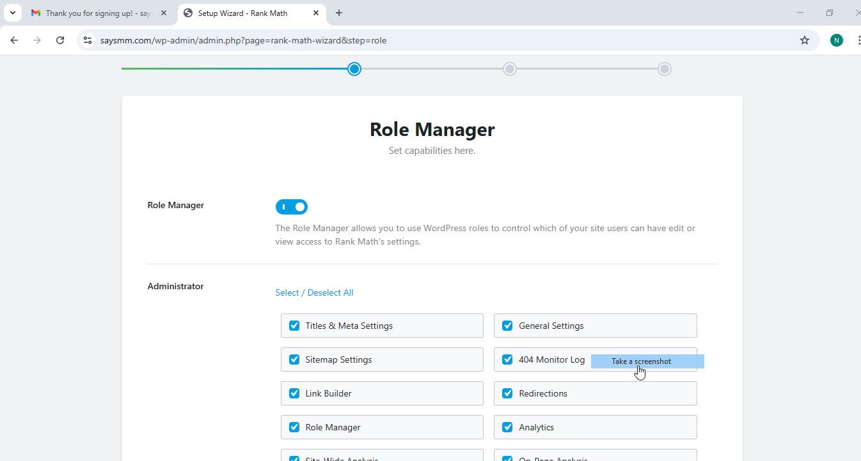Image resolution: width=861 pixels, height=461 pixels.
Task: Close the Gmail tab
Action: [x=164, y=13]
